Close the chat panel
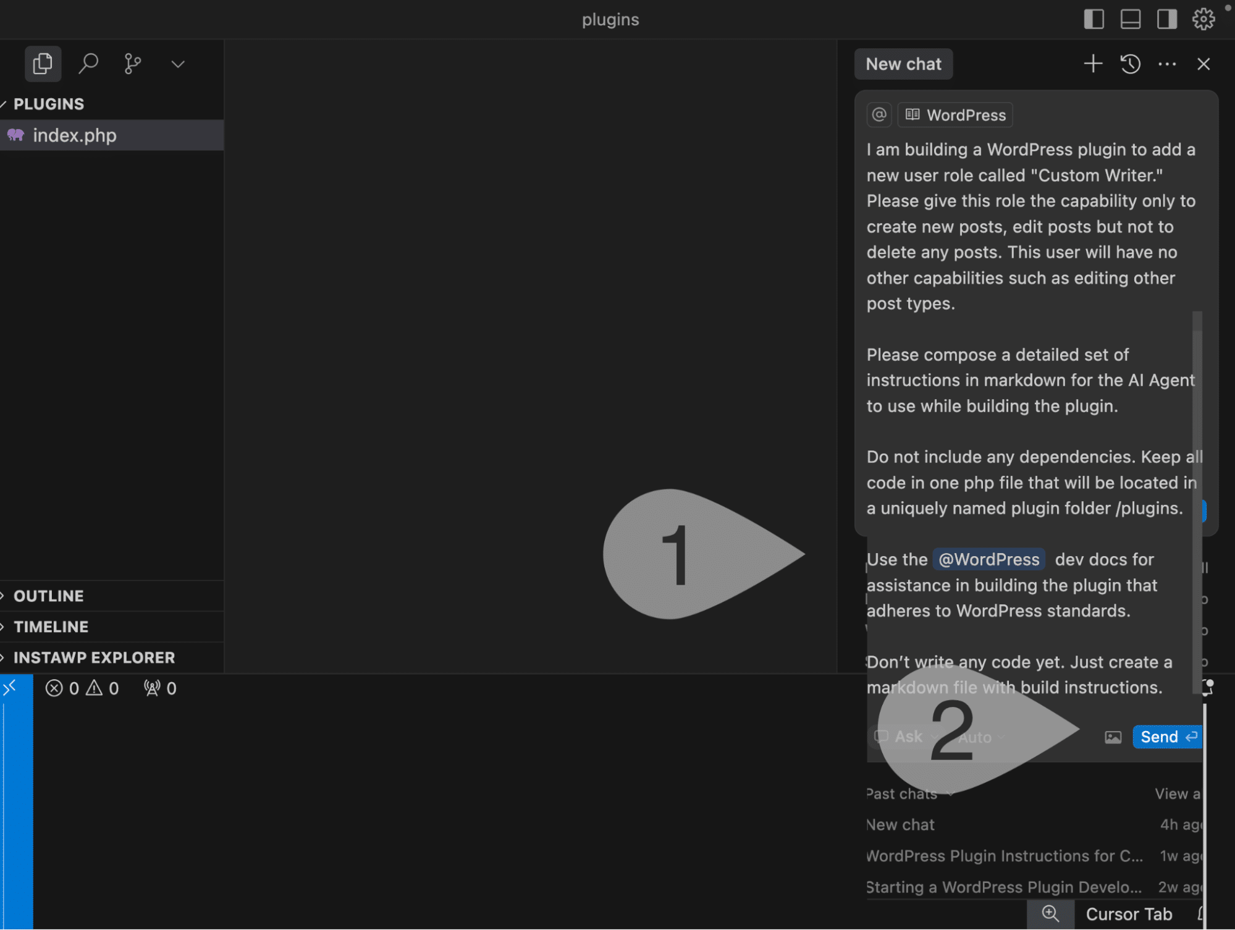Image resolution: width=1235 pixels, height=930 pixels. 1203,64
